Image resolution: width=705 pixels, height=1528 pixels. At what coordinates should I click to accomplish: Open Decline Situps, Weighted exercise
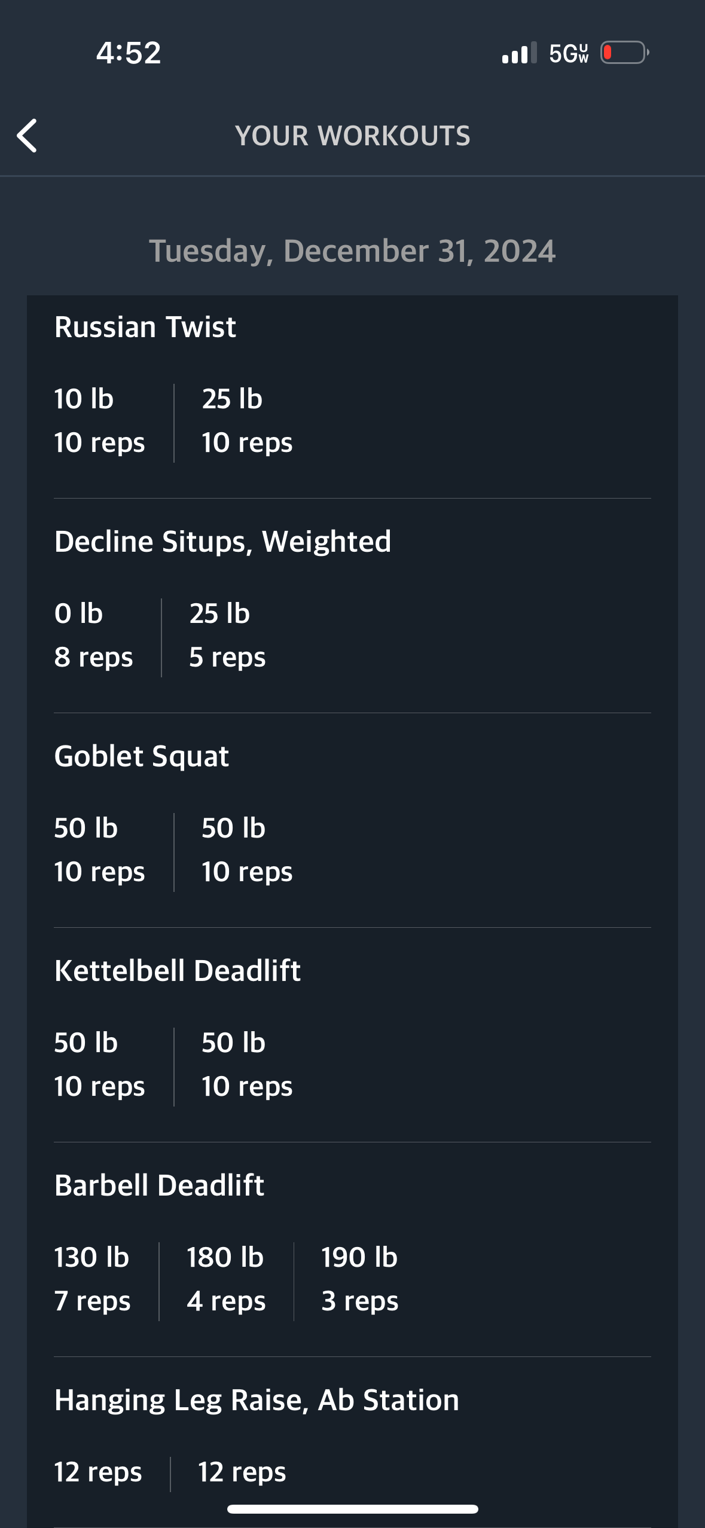[x=222, y=542]
